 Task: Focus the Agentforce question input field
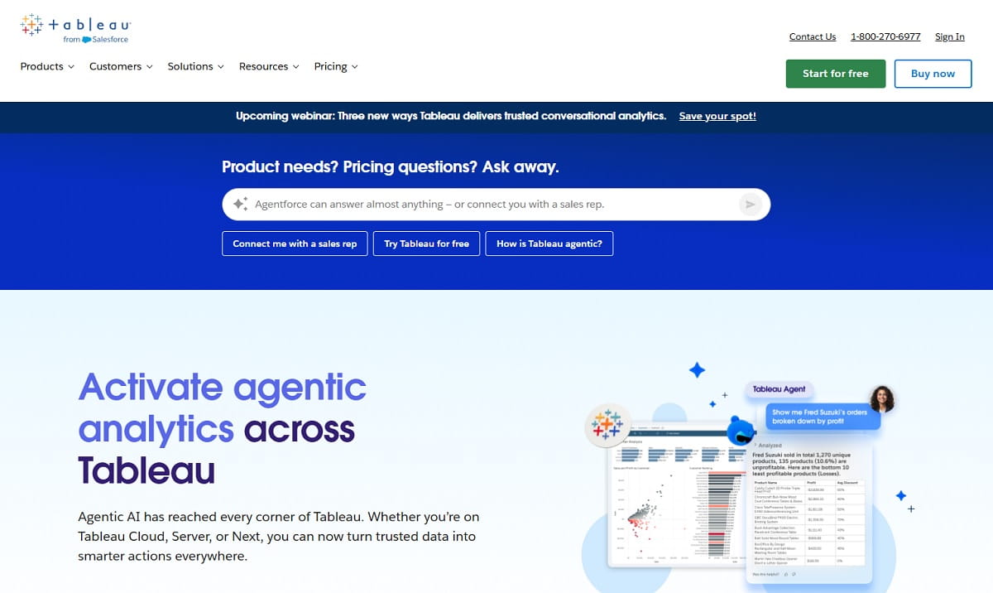tap(496, 205)
